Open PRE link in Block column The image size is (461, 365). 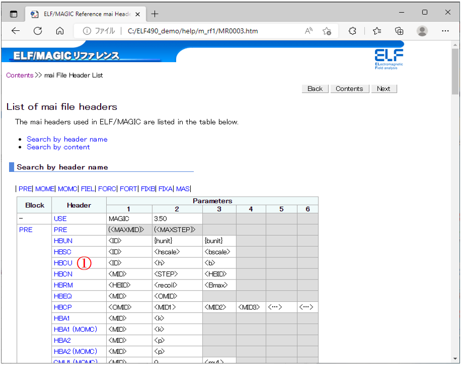[26, 230]
